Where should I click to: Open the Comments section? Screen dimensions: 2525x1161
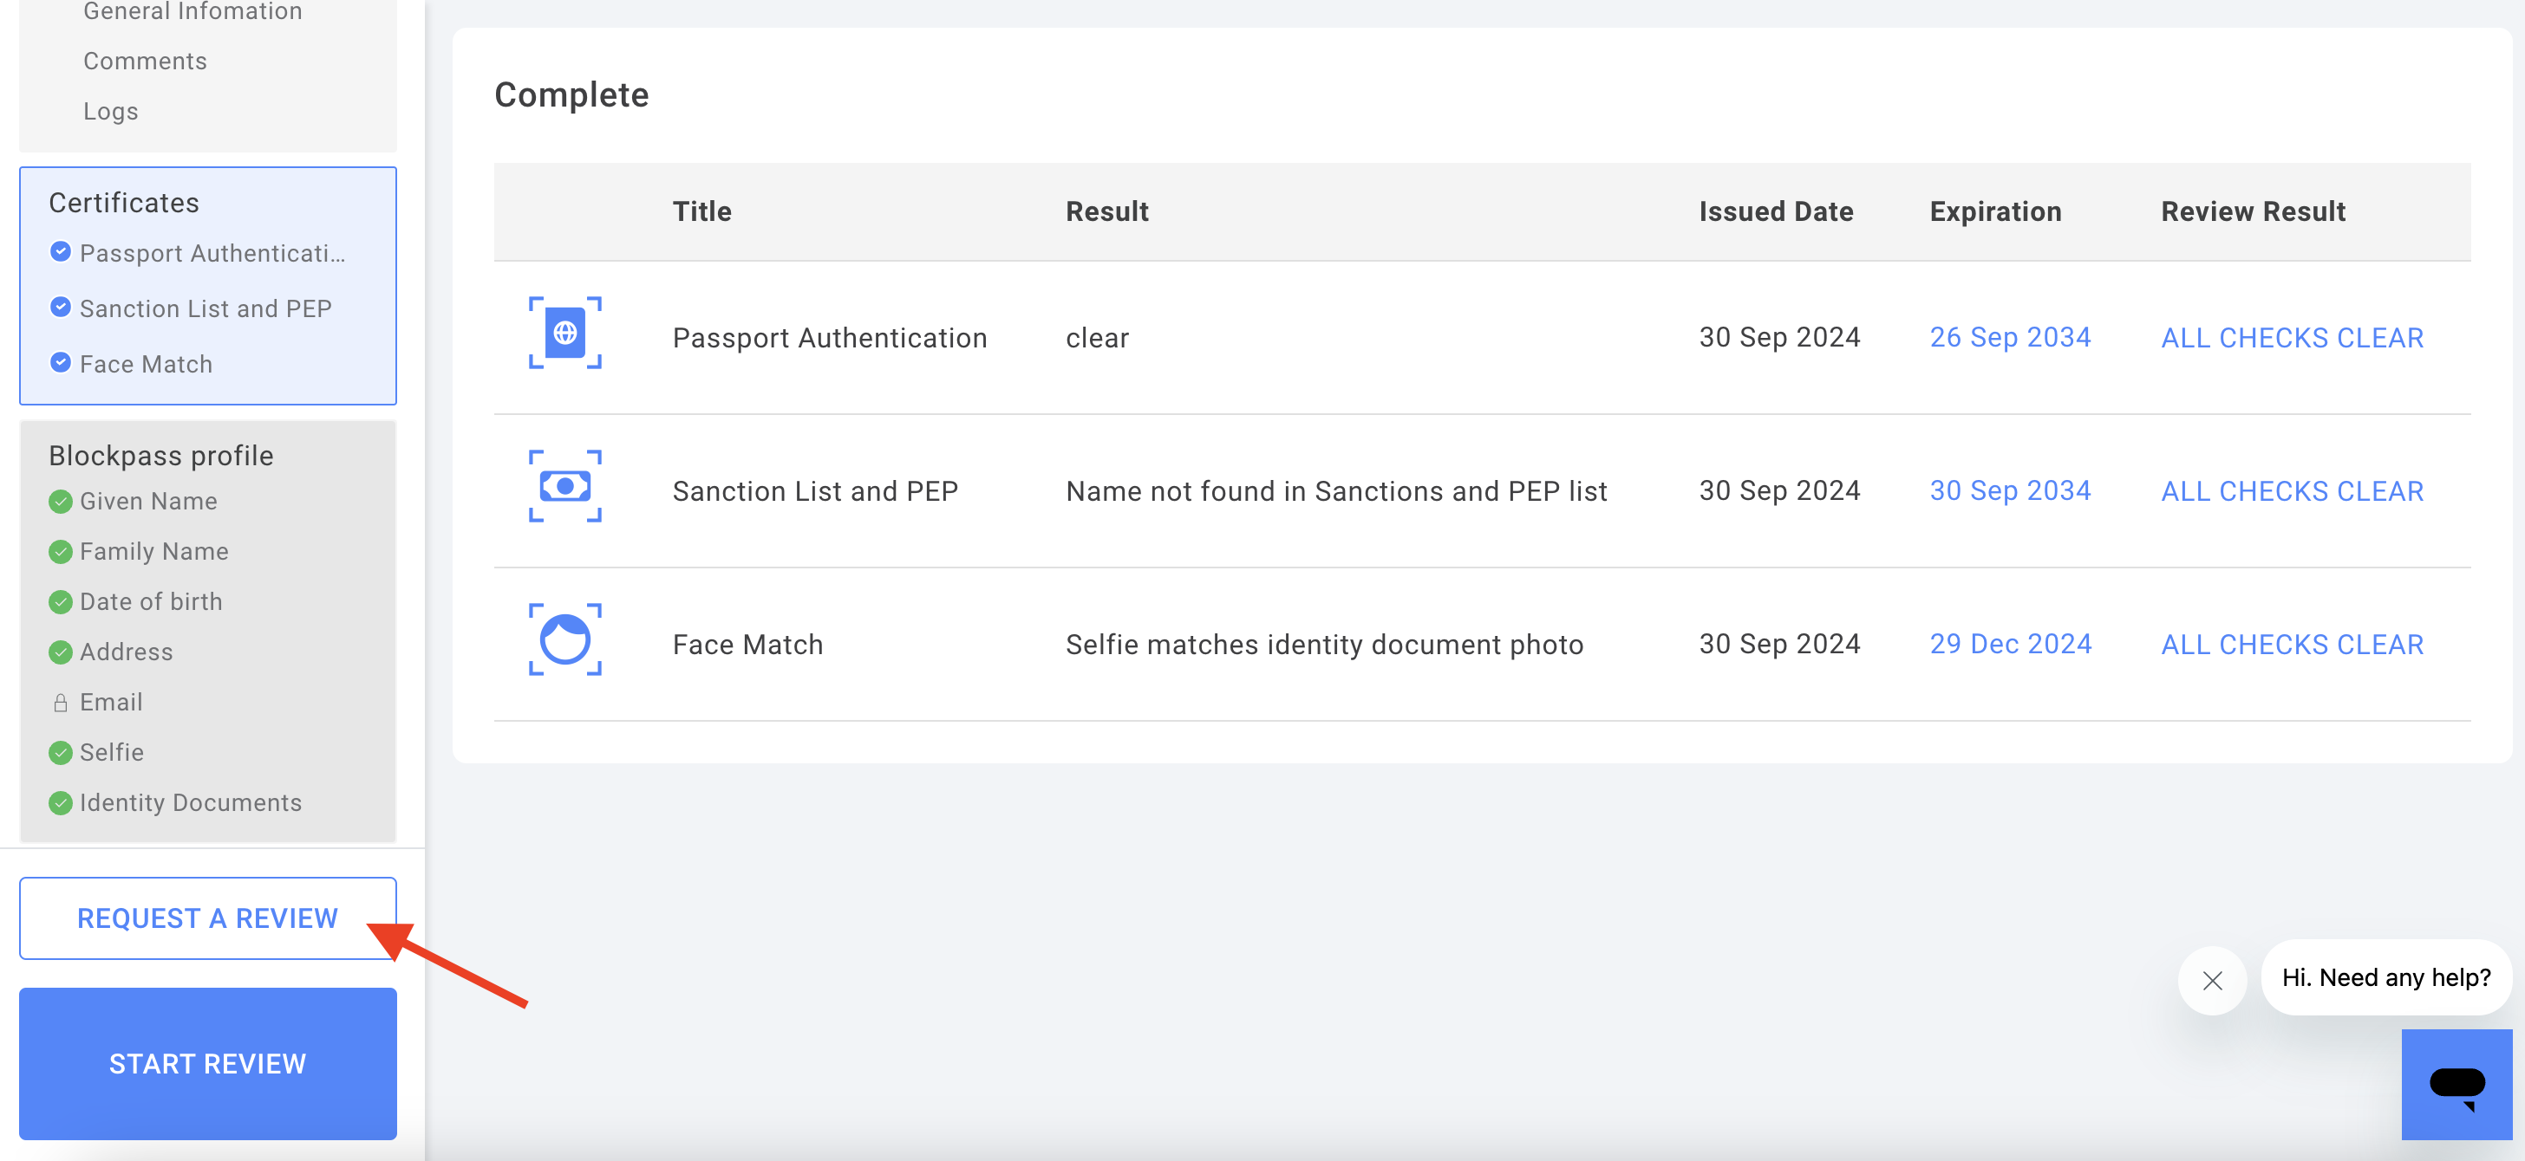145,61
